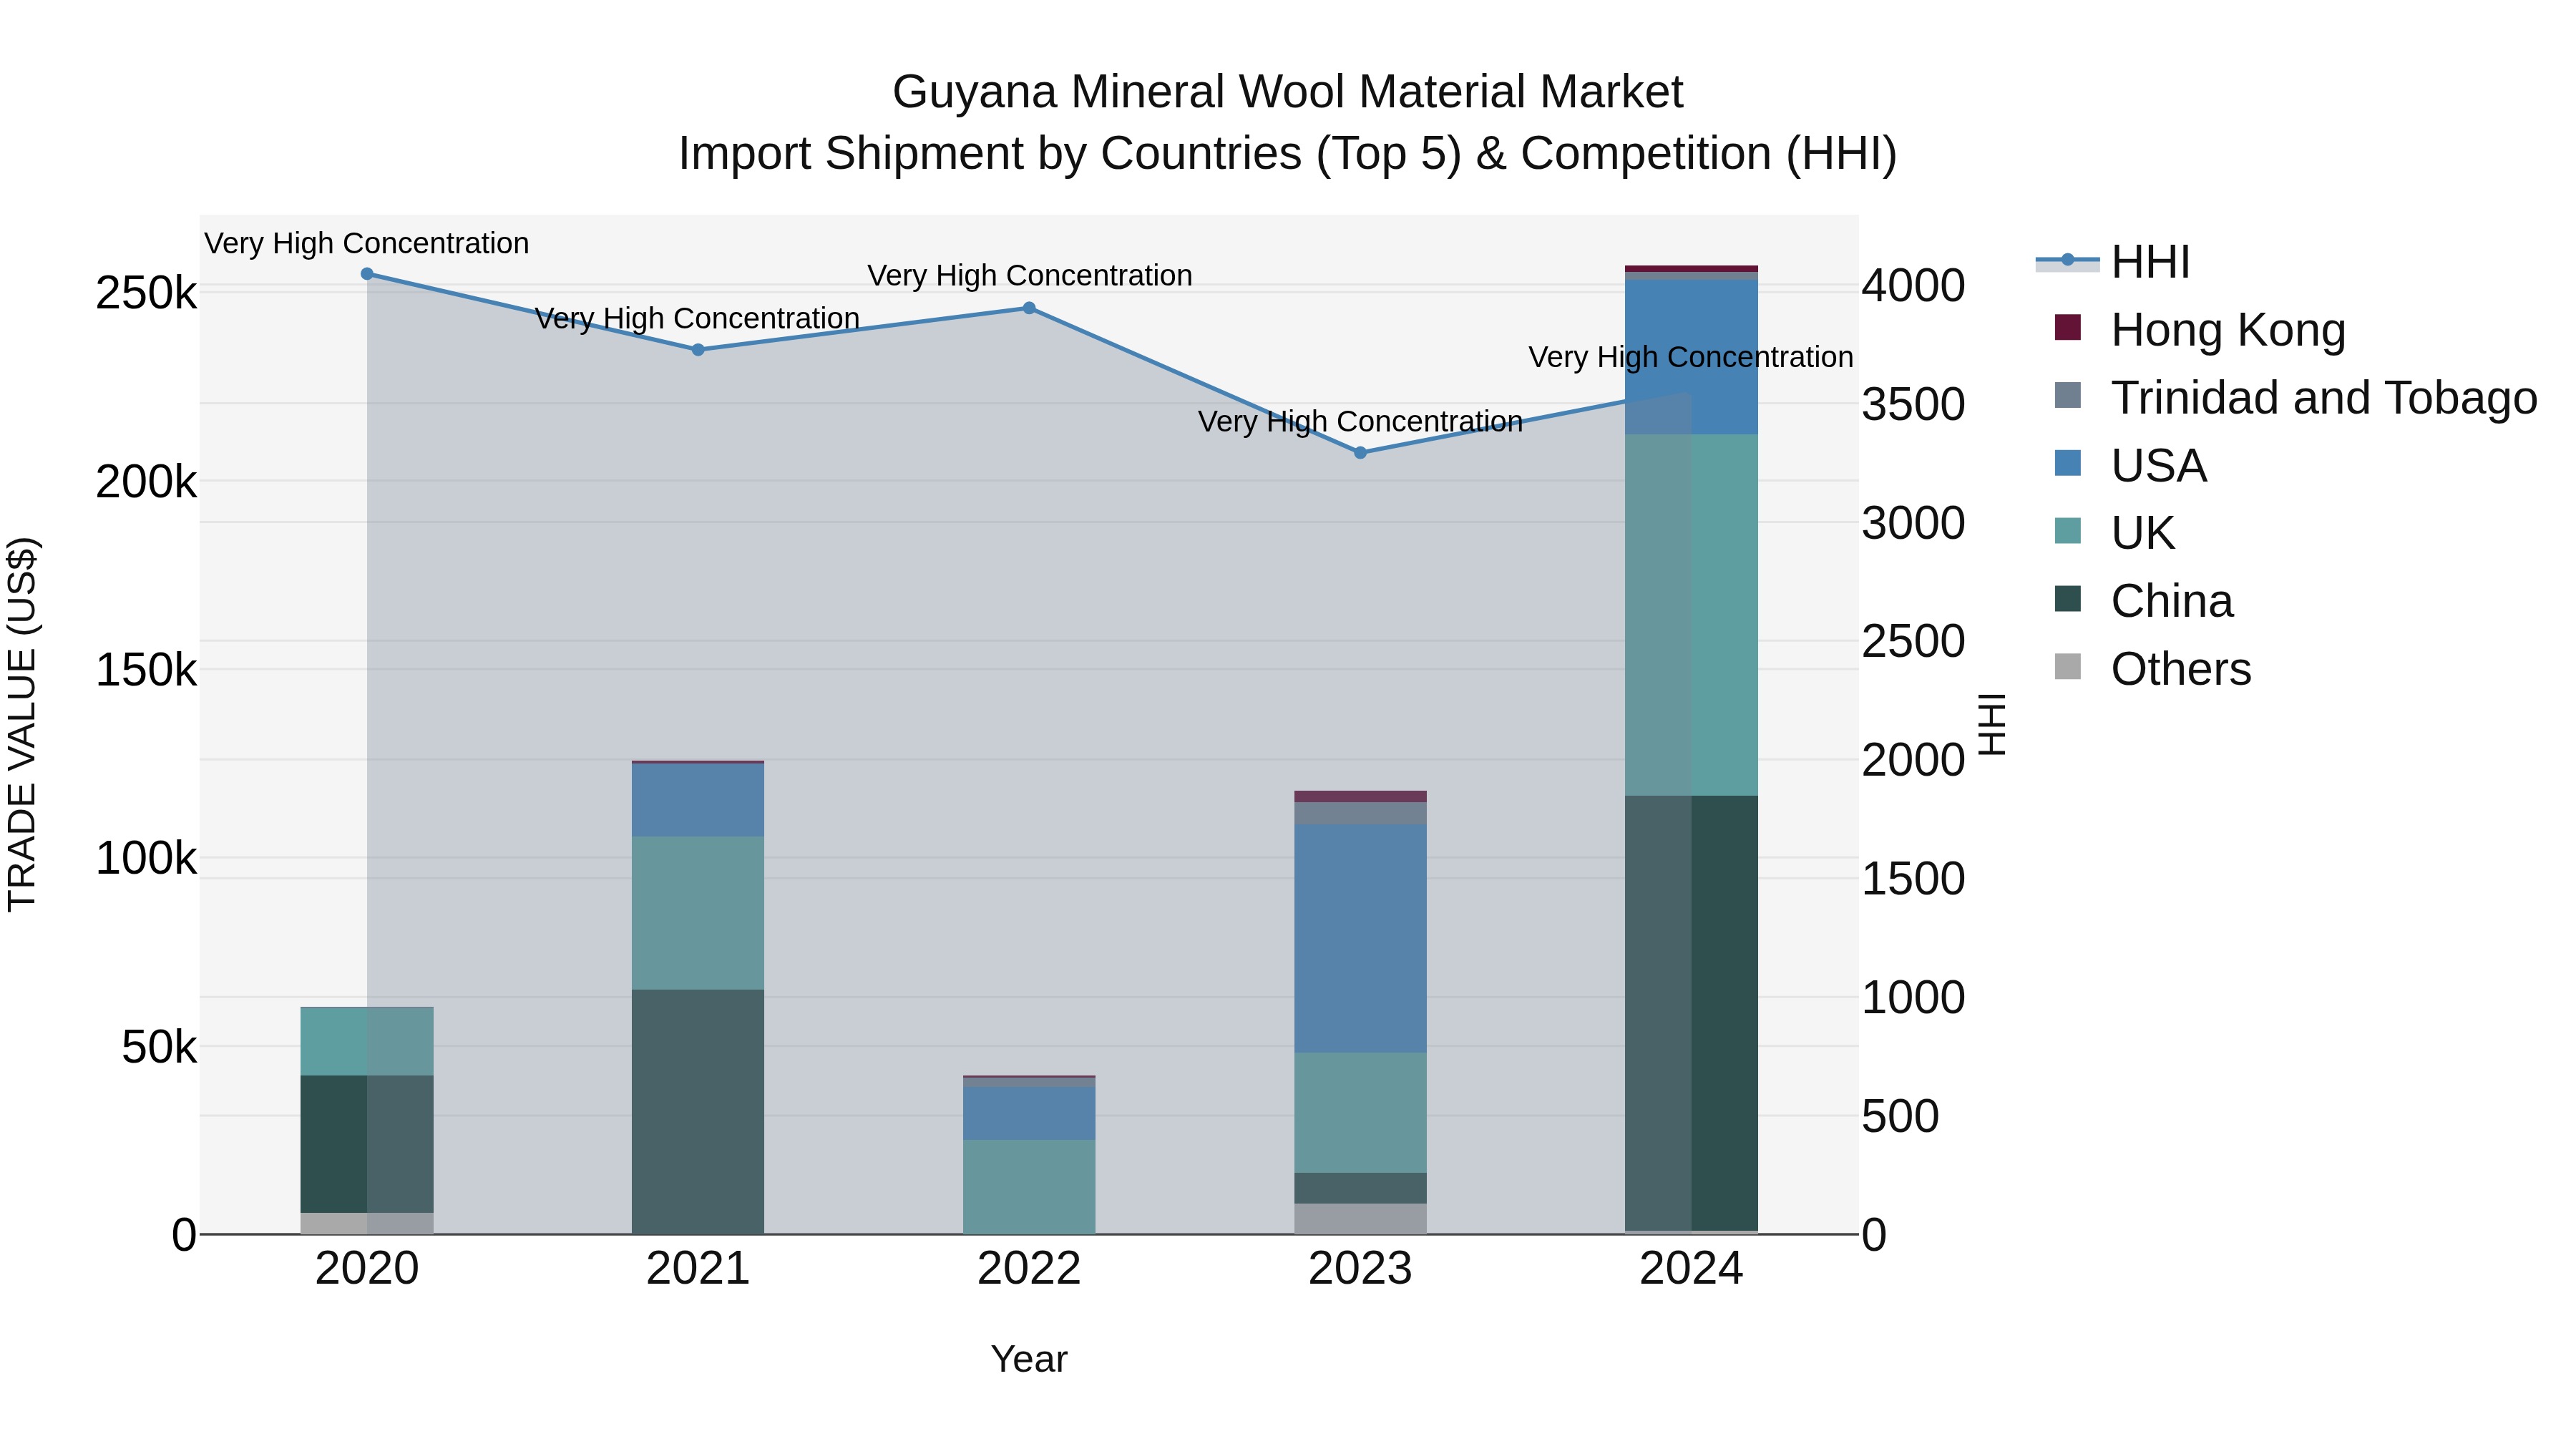This screenshot has width=2576, height=1449.
Task: Click the Others segment of 2023 bar
Action: [1360, 1219]
